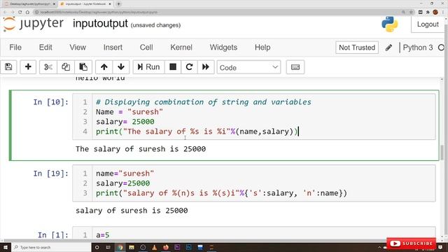Open the Edit menu
The image size is (448, 252).
pos(45,48)
